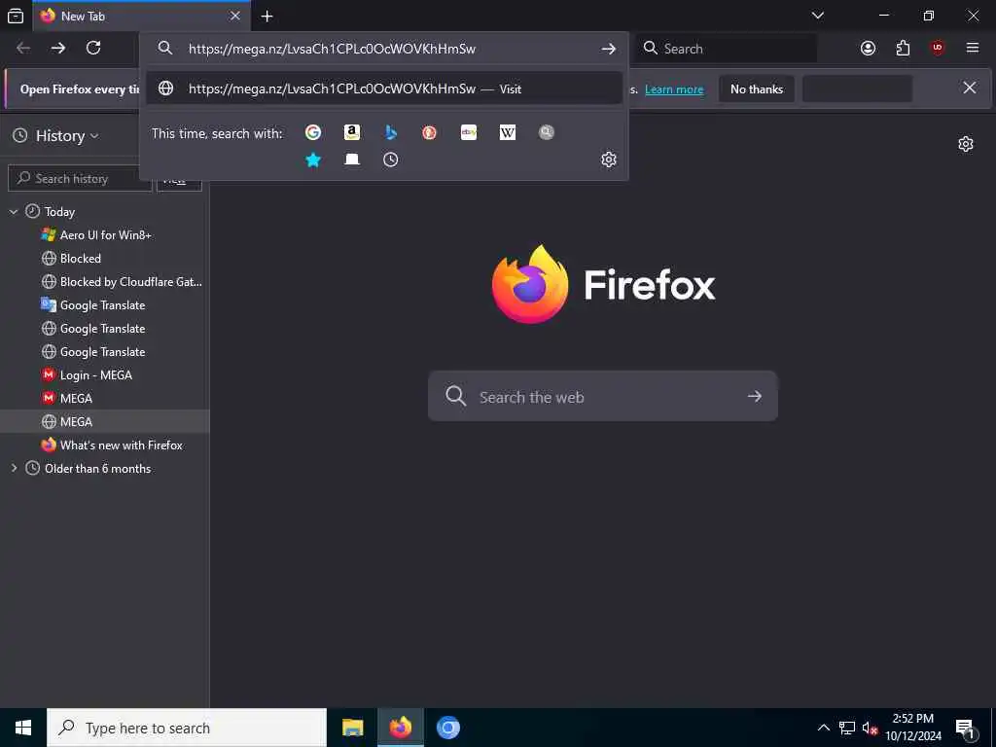Search with eBay one-off icon

tap(469, 132)
